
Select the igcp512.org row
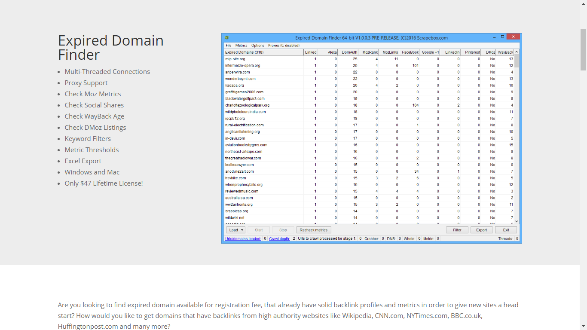(x=369, y=118)
